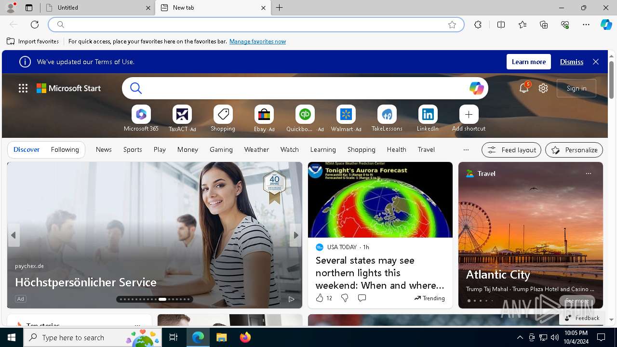Open the Quickbooks shortcut tile
The width and height of the screenshot is (617, 347).
[305, 115]
